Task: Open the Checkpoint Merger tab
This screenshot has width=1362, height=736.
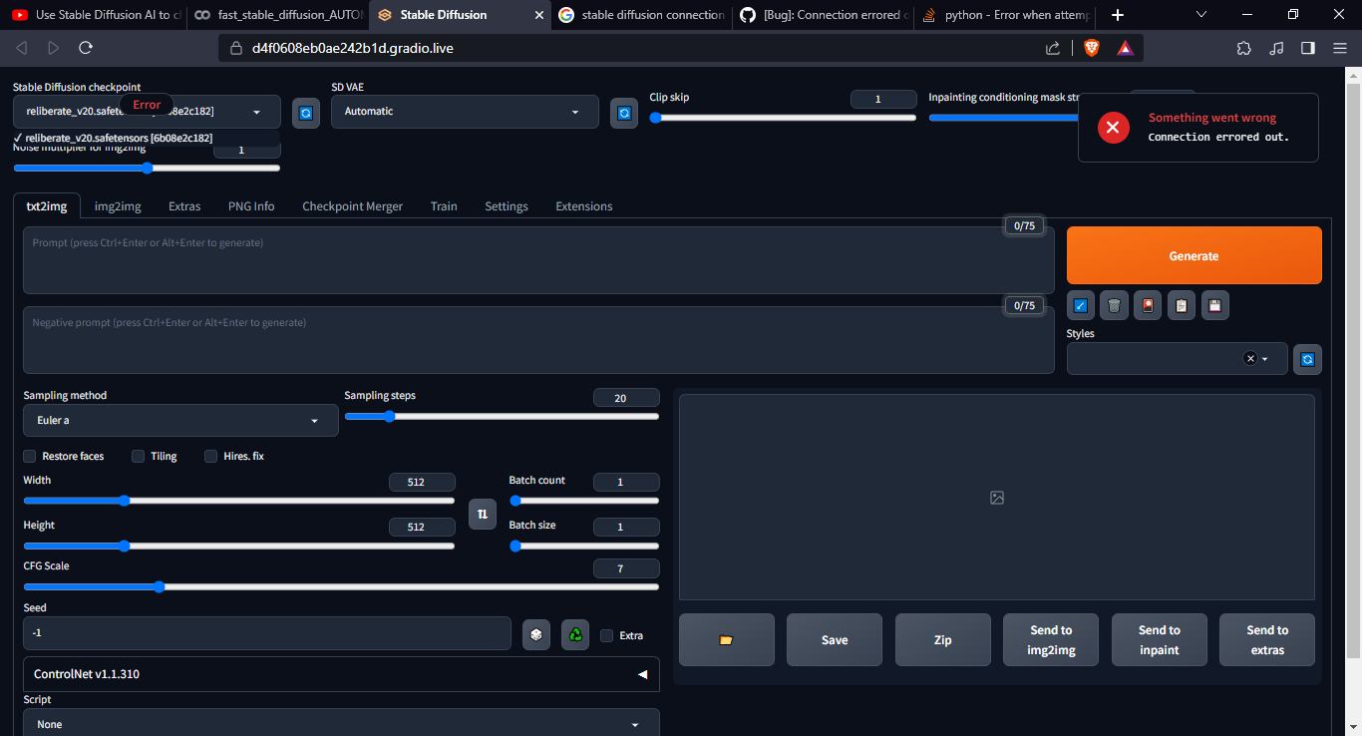Action: tap(352, 205)
